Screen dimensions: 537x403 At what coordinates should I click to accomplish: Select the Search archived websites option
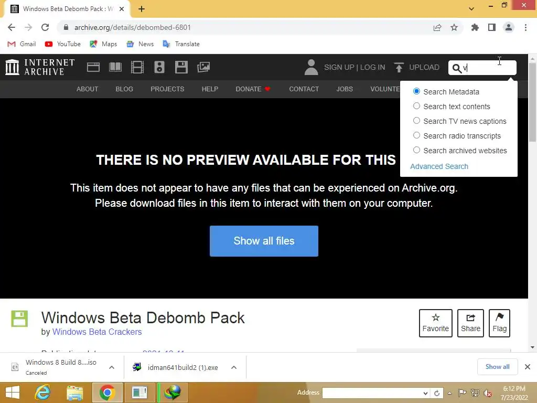coord(416,150)
